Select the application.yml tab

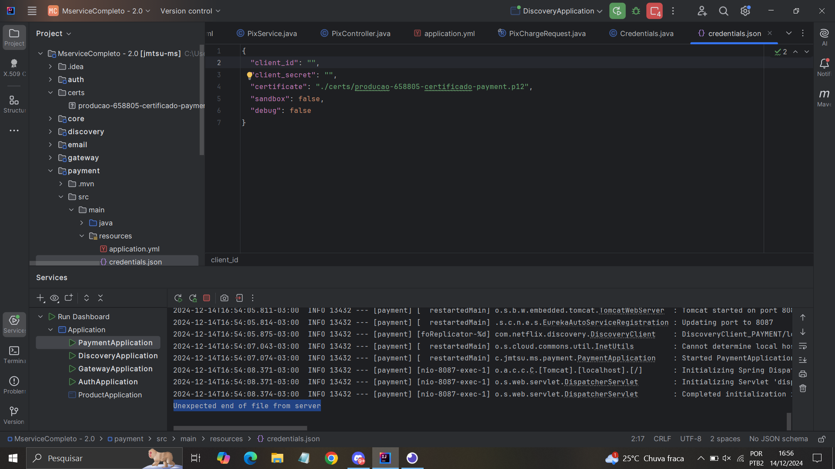[449, 33]
